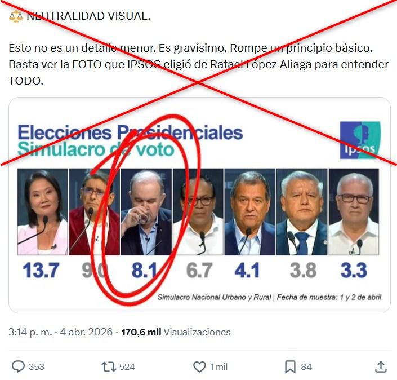Screen dimensions: 397x380
Task: Save the post with the bookmark icon
Action: (x=290, y=366)
